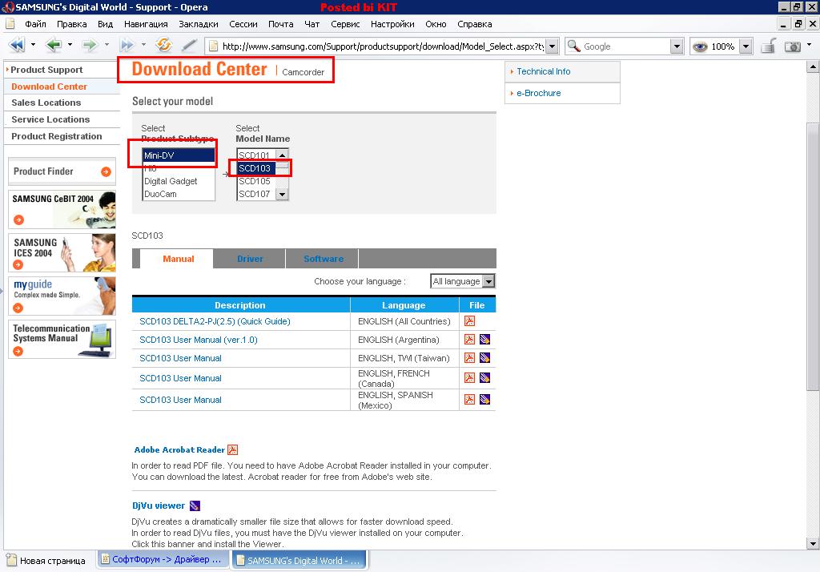Click the padlock icon in the Opera toolbar
Screen dimensions: 820x572
(768, 46)
